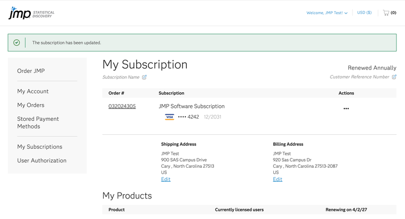Select My Subscriptions in sidebar
405x219 pixels.
(x=39, y=147)
